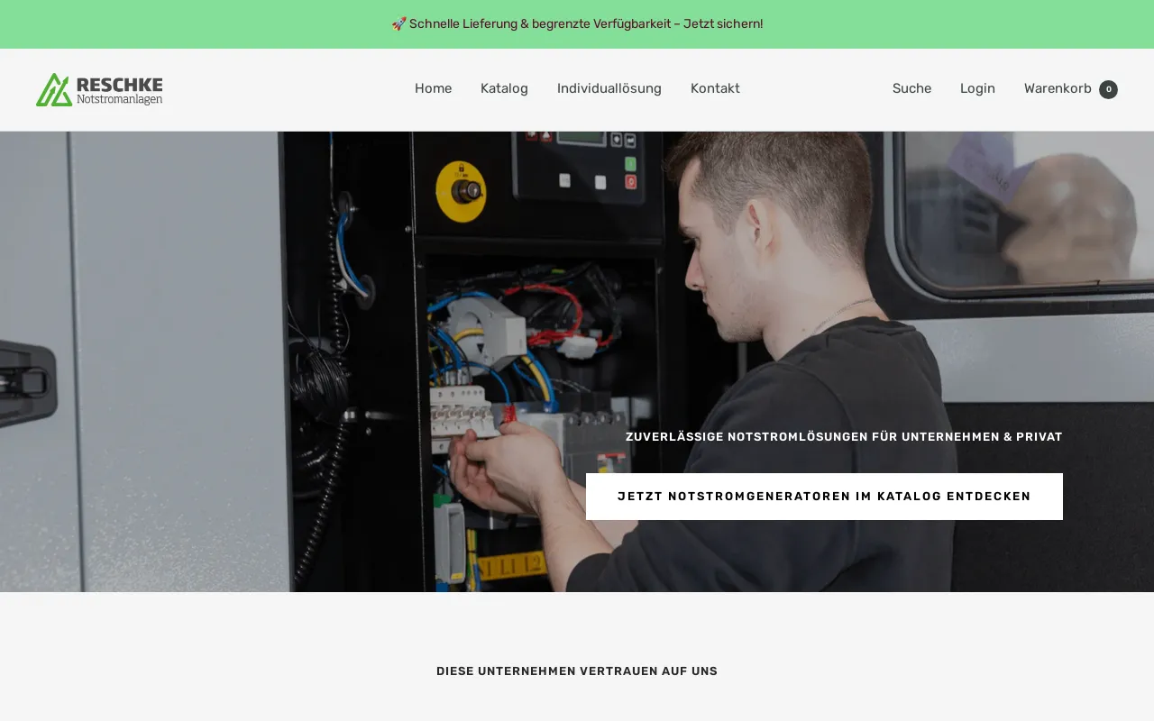Click 'Jetzt Notstromgeneratoren im Katalog entdecken'
Viewport: 1154px width, 721px height.
click(824, 496)
